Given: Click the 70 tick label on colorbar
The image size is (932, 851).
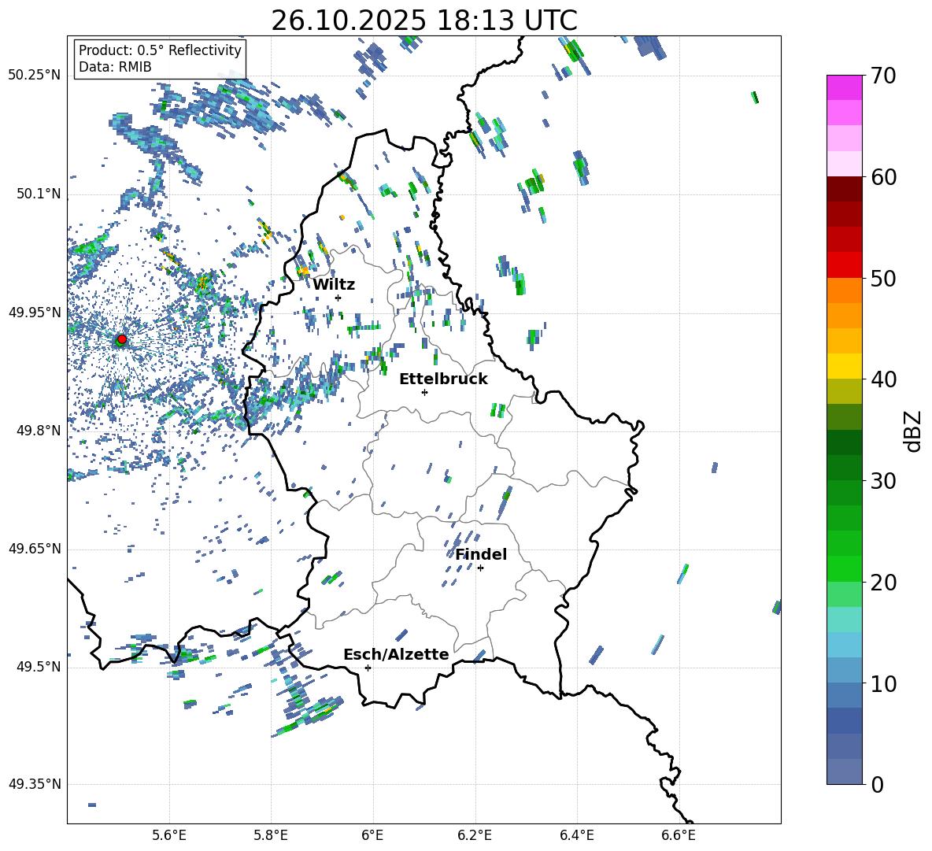Looking at the screenshot, I should click(885, 76).
